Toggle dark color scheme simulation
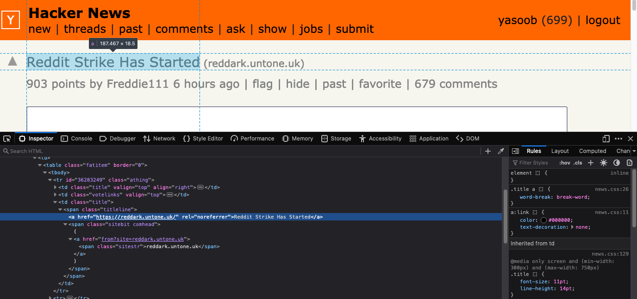 coord(617,163)
